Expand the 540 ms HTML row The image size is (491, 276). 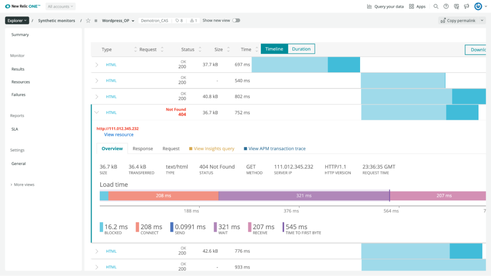[x=97, y=81]
